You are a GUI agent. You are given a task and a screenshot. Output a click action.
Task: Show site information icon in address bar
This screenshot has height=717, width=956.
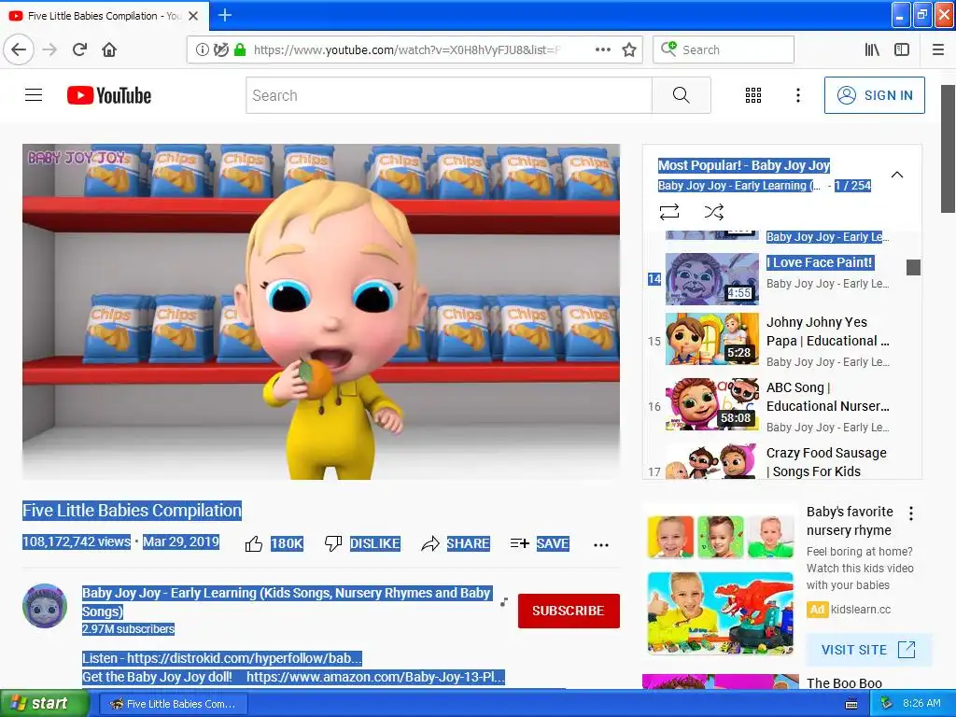203,49
